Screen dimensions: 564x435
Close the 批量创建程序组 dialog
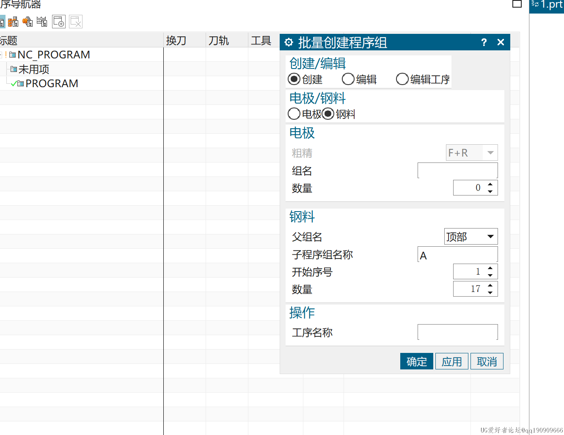pyautogui.click(x=501, y=42)
